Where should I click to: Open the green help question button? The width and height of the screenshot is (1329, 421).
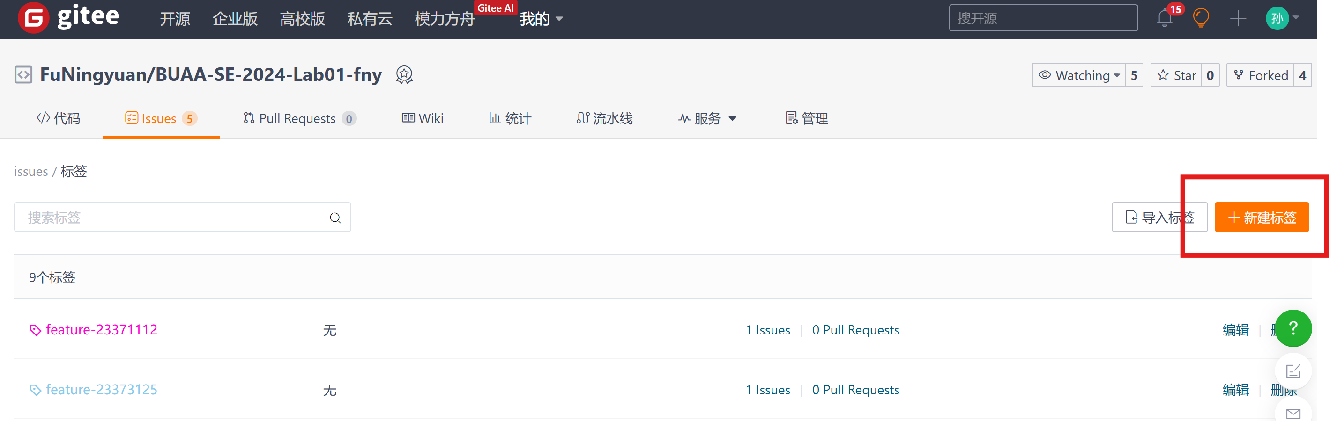pos(1292,328)
